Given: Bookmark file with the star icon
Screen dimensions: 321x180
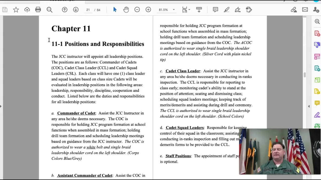Looking at the screenshot, I should coord(16,10).
